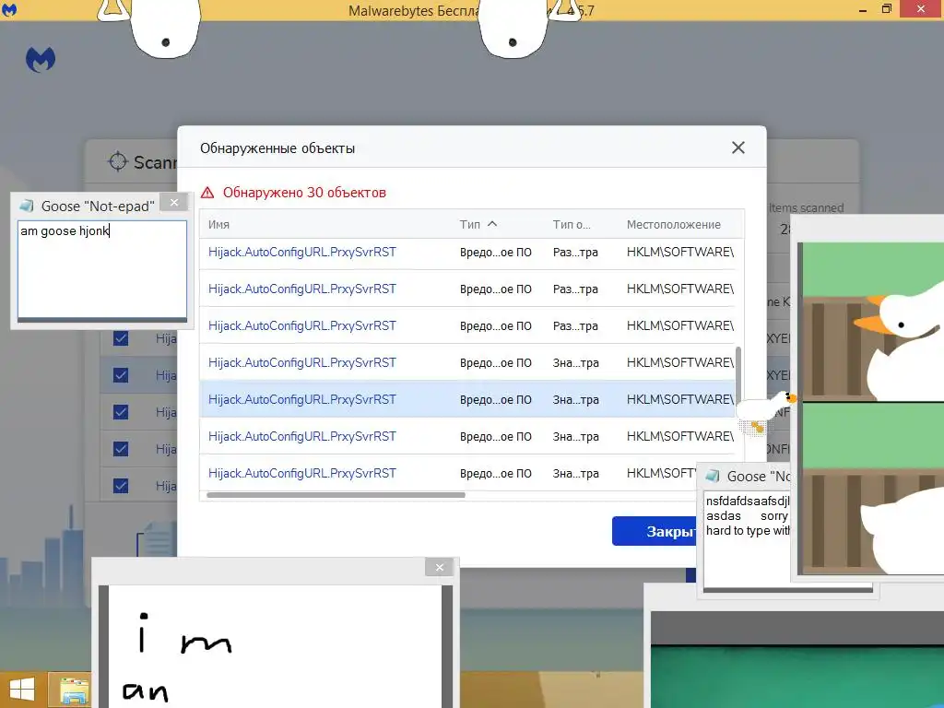
Task: Click the horizontal scrollbar beneath the detections table
Action: coord(336,495)
